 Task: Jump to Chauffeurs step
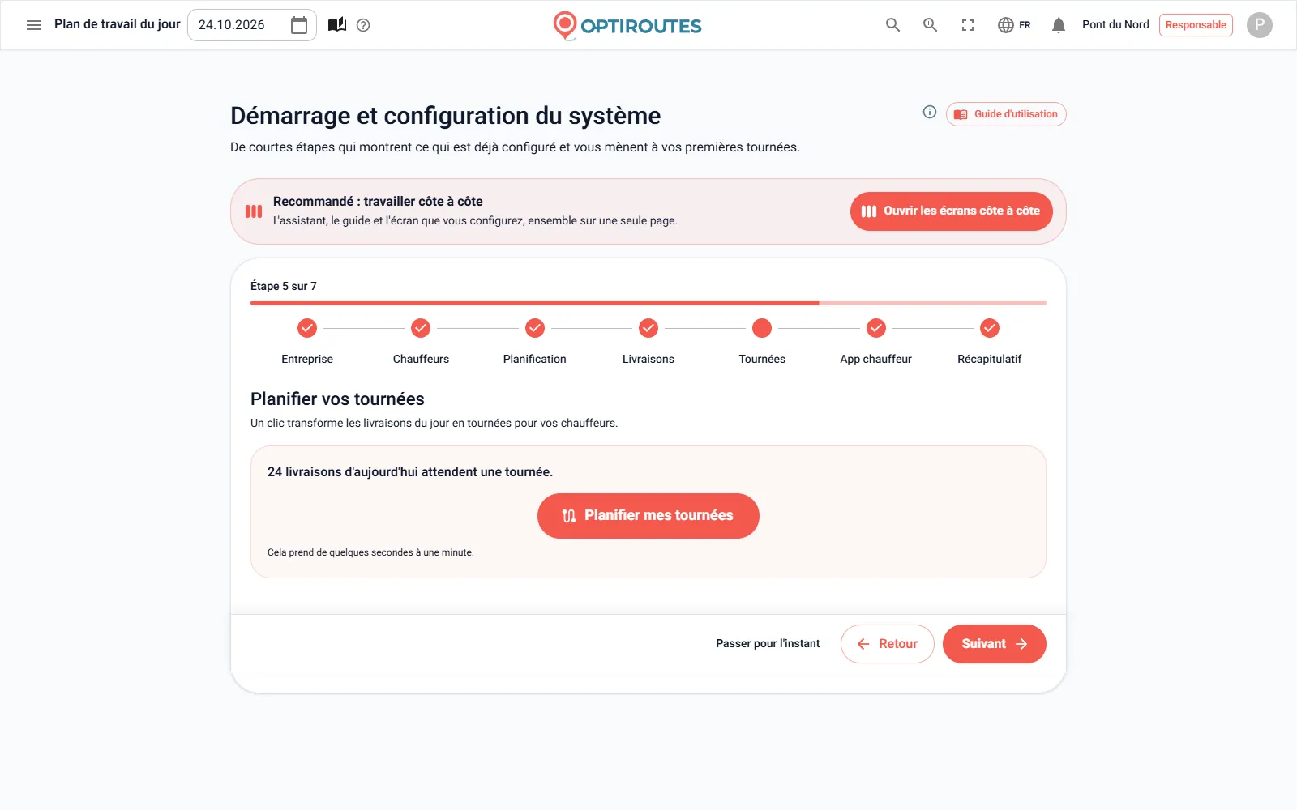coord(421,342)
